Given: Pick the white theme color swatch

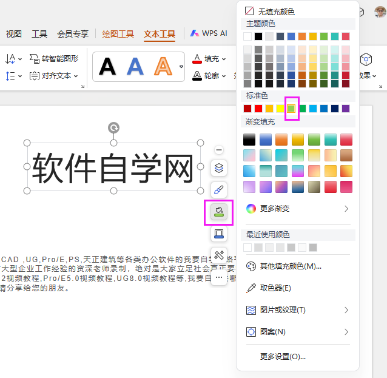Looking at the screenshot, I should click(x=247, y=36).
